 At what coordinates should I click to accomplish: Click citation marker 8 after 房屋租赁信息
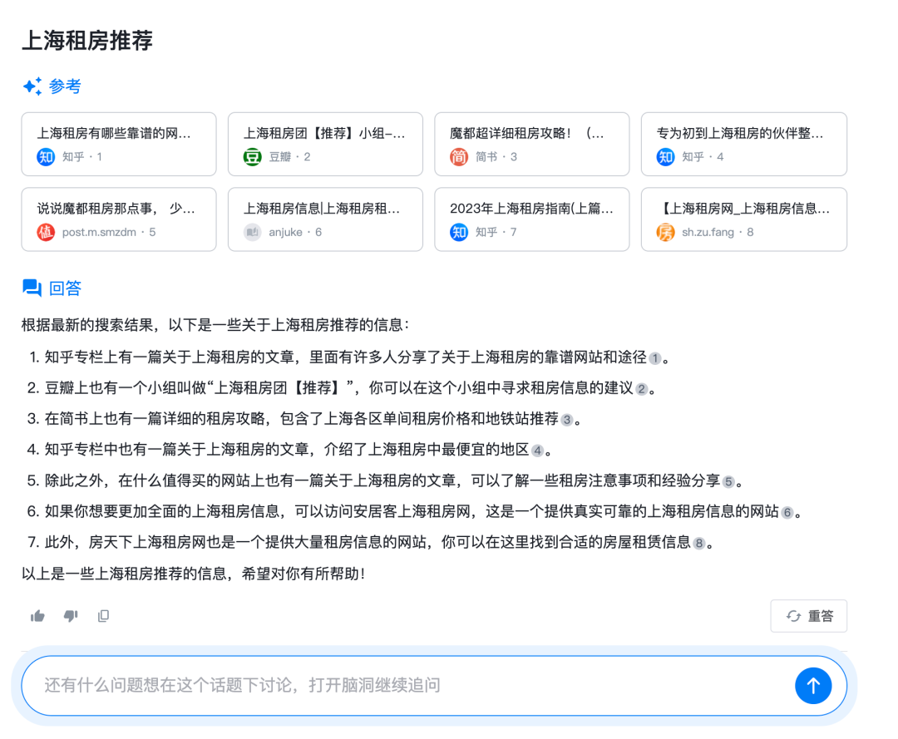699,544
